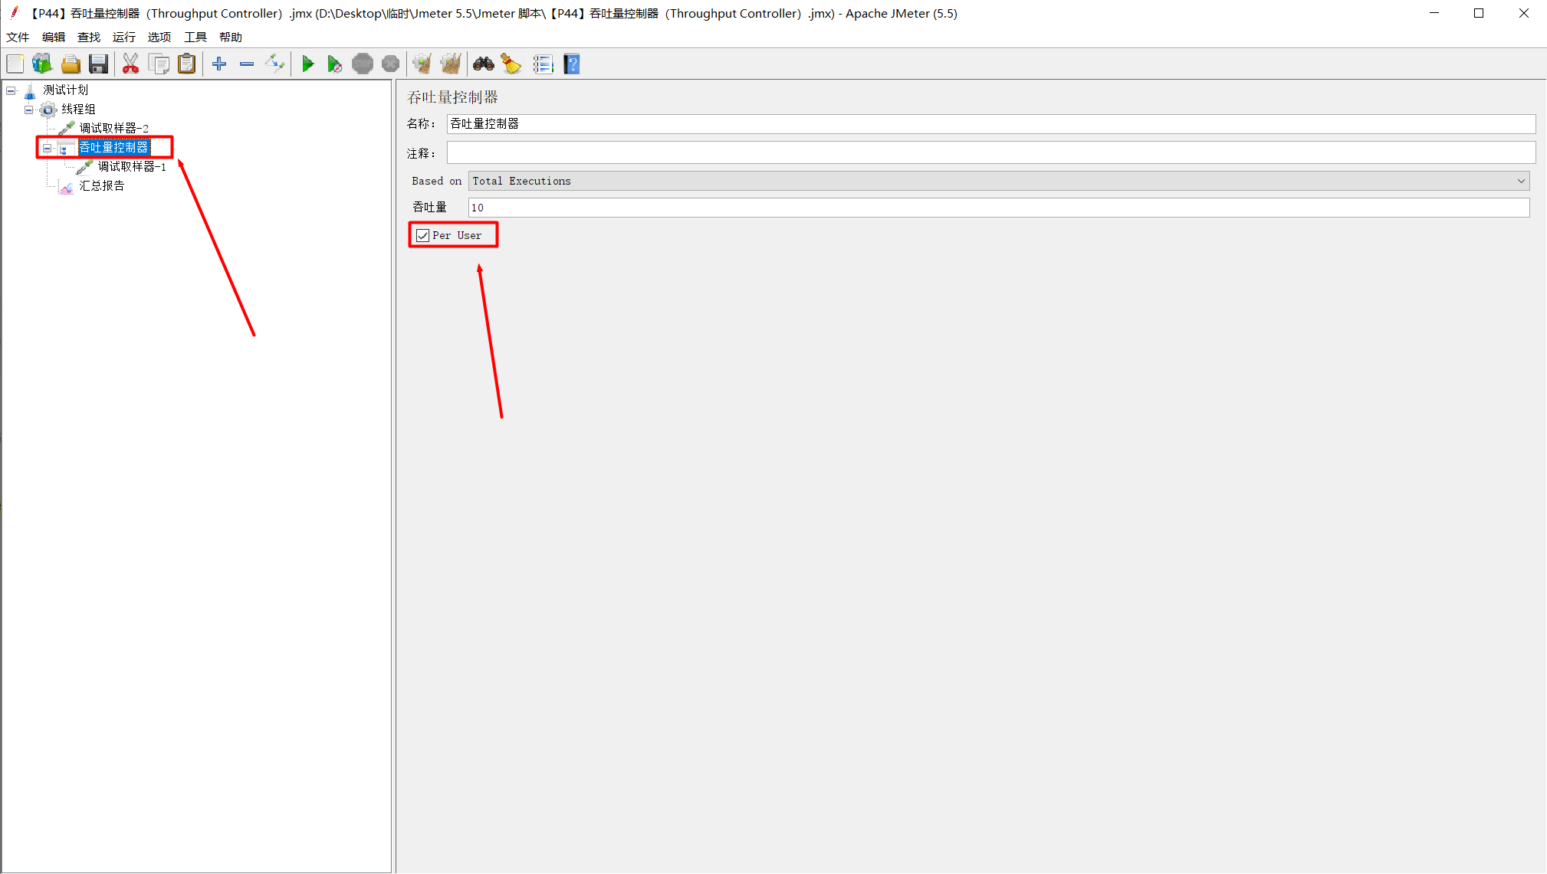This screenshot has height=874, width=1547.
Task: Select 调试取样器-2 in the tree
Action: tap(114, 129)
